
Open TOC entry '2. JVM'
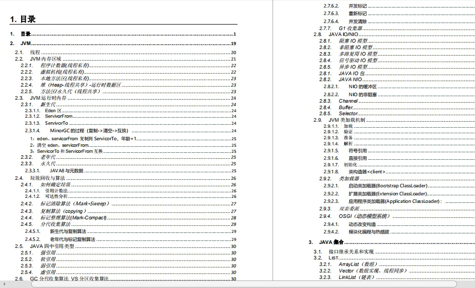123,43
